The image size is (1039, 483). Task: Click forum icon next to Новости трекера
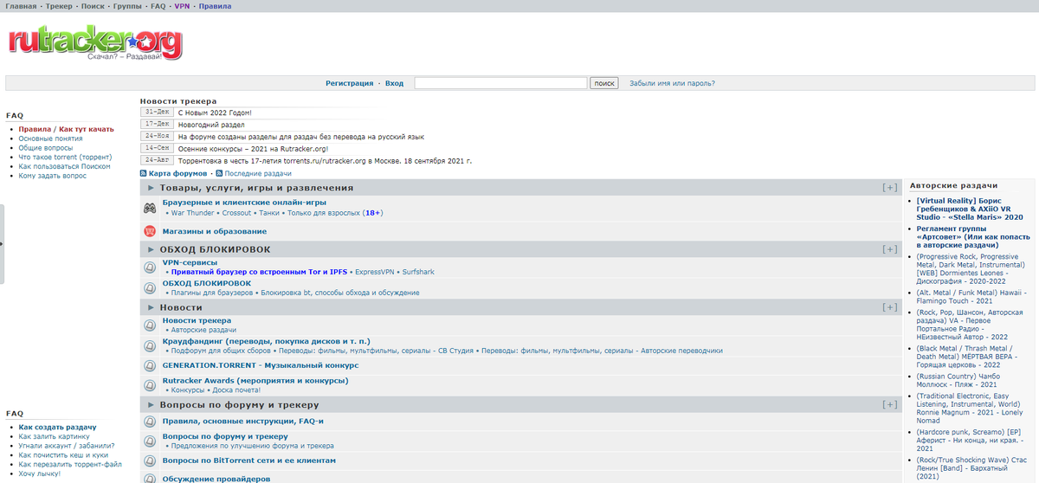150,325
